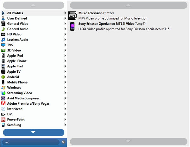Image resolution: width=190 pixels, height=147 pixels.
Task: Select the TVS category
Action: (34, 45)
